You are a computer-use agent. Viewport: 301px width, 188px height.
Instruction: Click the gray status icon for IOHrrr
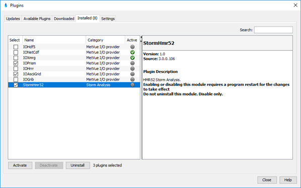[x=132, y=68]
